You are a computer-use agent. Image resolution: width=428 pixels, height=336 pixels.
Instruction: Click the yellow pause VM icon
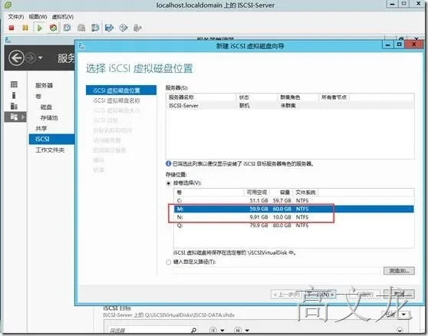click(x=25, y=28)
